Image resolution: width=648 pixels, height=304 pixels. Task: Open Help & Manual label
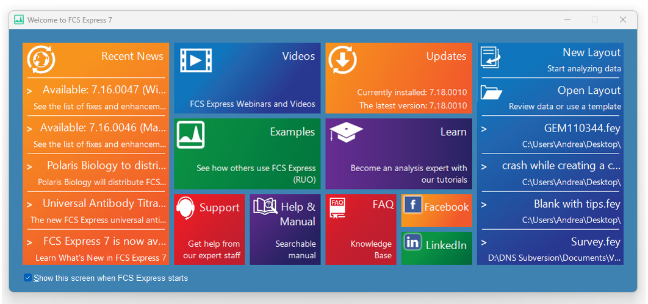coord(298,214)
